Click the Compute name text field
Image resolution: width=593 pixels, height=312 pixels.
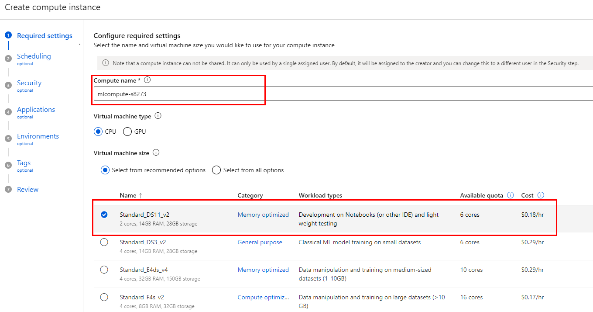tap(305, 94)
